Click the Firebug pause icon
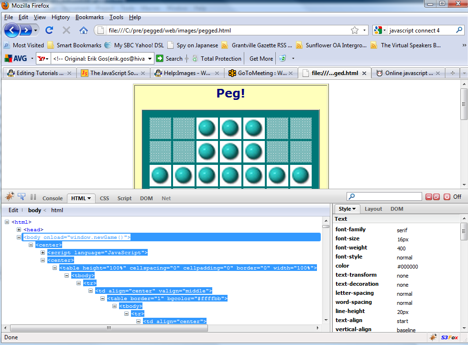468x345 pixels. [x=33, y=197]
